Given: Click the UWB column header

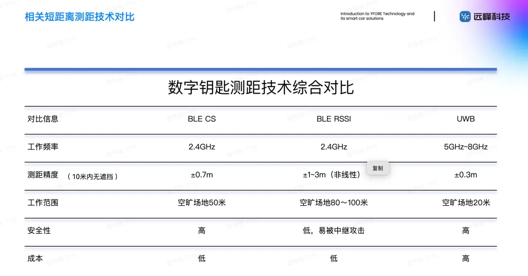Looking at the screenshot, I should pos(466,119).
